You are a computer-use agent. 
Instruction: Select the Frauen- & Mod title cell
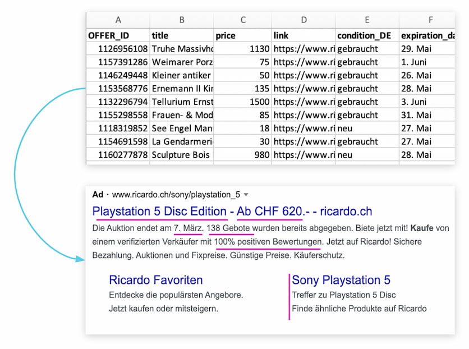[182, 115]
